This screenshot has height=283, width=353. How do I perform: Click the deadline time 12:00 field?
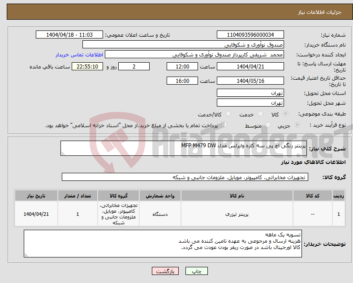182,66
